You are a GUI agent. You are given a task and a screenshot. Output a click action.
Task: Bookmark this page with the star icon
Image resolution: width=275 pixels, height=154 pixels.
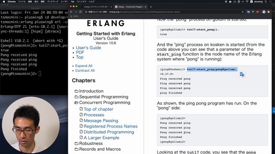click(x=242, y=12)
